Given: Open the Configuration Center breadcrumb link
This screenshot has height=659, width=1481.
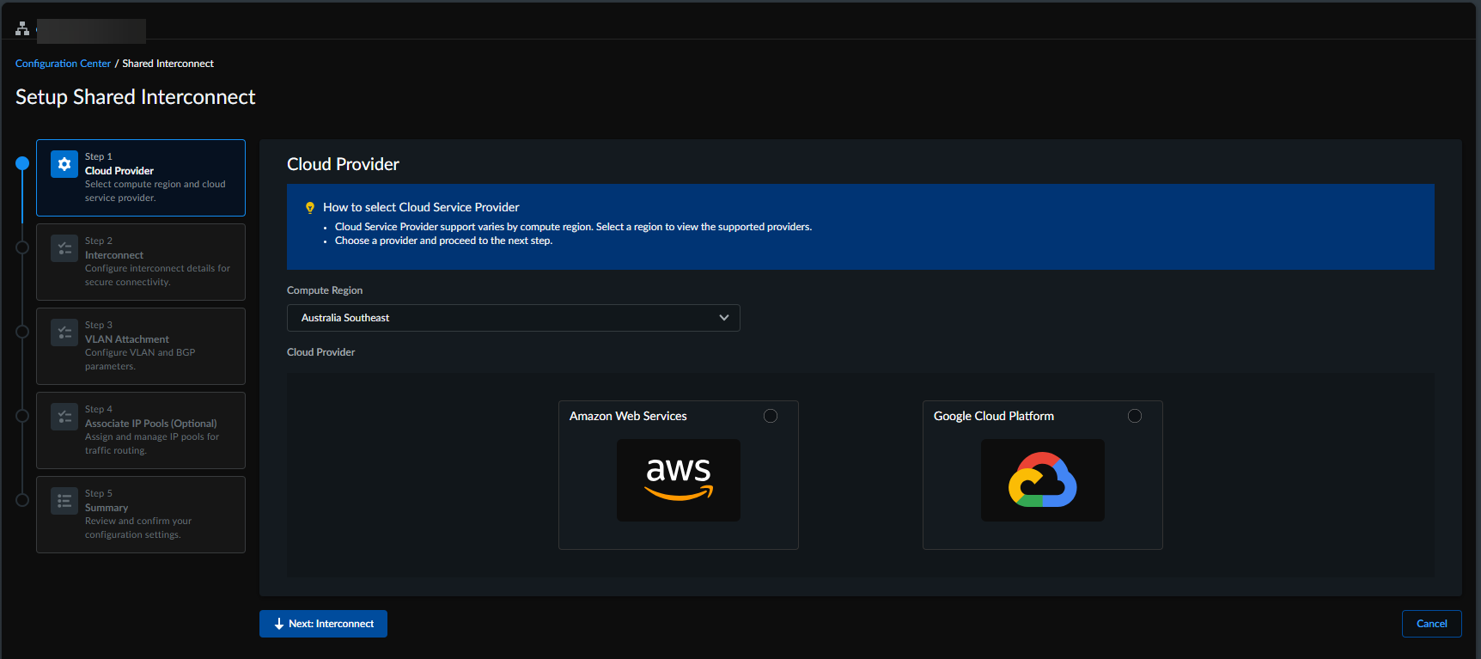Looking at the screenshot, I should 63,64.
